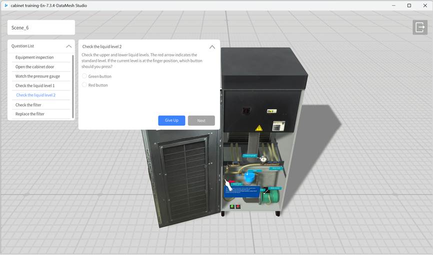
Task: Click the Question List scrollbar
Action: (x=73, y=85)
